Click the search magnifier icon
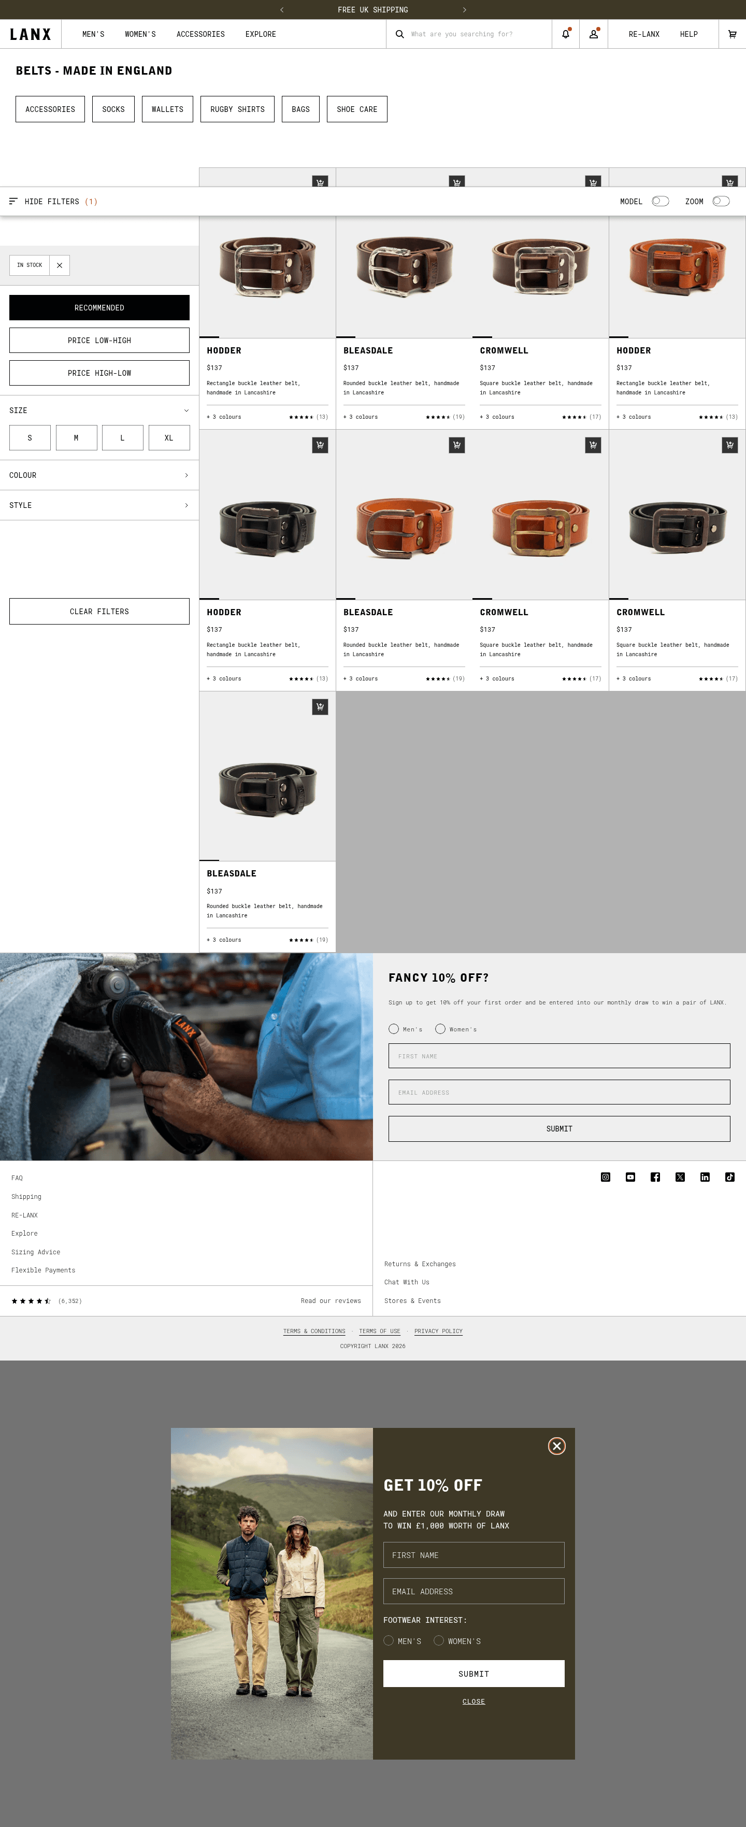Viewport: 746px width, 1827px height. (400, 34)
